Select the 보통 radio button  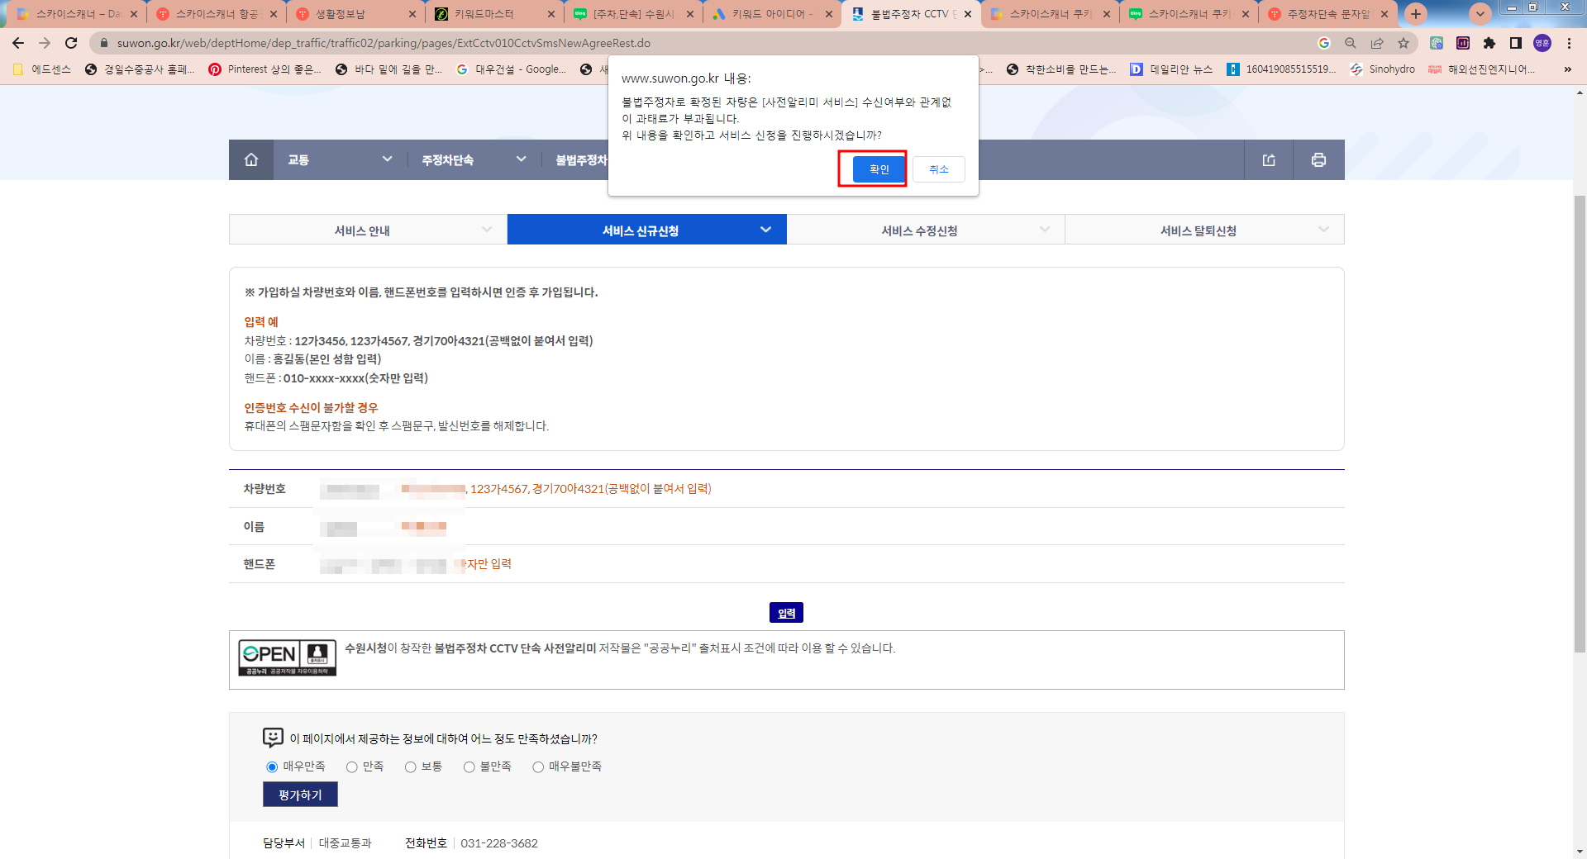(411, 766)
